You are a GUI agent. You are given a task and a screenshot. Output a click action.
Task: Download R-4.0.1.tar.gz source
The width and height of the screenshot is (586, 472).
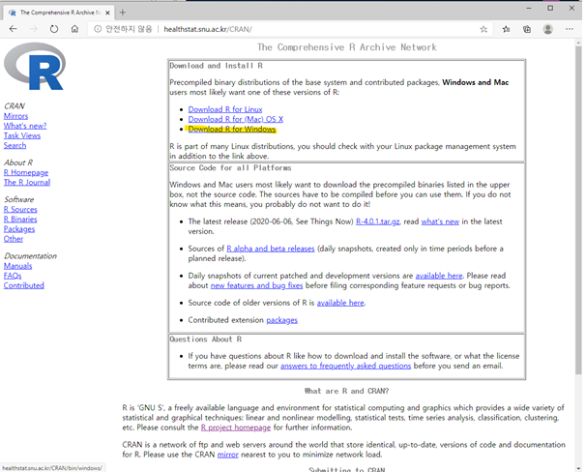click(377, 221)
